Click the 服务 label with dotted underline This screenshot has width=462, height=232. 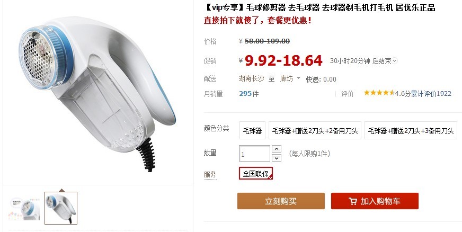click(x=210, y=174)
